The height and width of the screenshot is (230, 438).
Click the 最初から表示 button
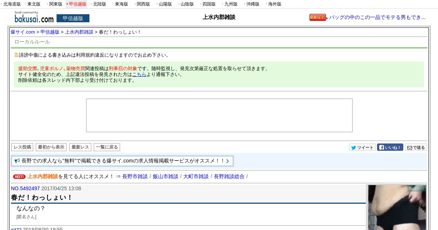[x=51, y=147]
